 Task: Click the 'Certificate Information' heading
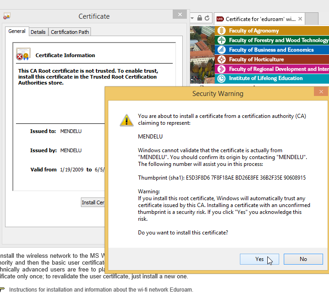(65, 55)
